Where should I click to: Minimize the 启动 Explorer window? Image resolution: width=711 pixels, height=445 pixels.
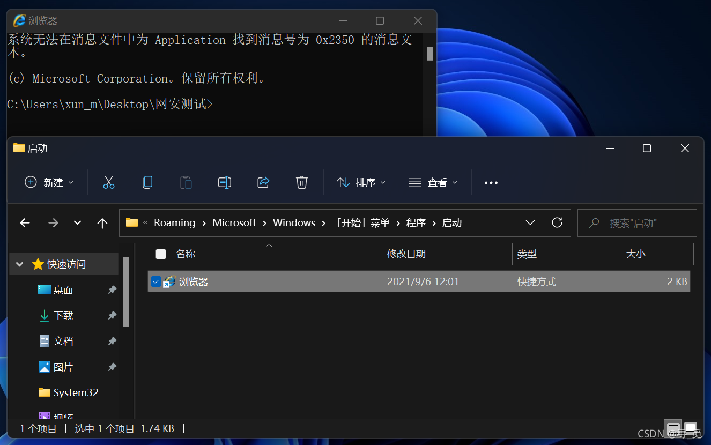[609, 149]
